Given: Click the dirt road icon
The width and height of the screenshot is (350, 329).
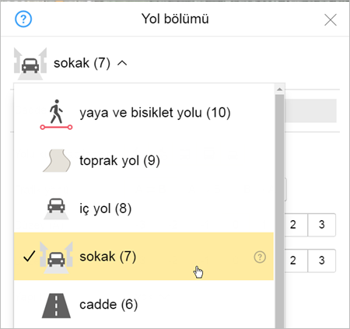Looking at the screenshot, I should (x=57, y=160).
